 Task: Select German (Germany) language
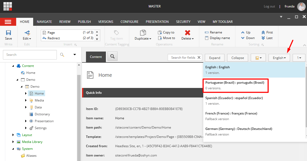coord(254,132)
